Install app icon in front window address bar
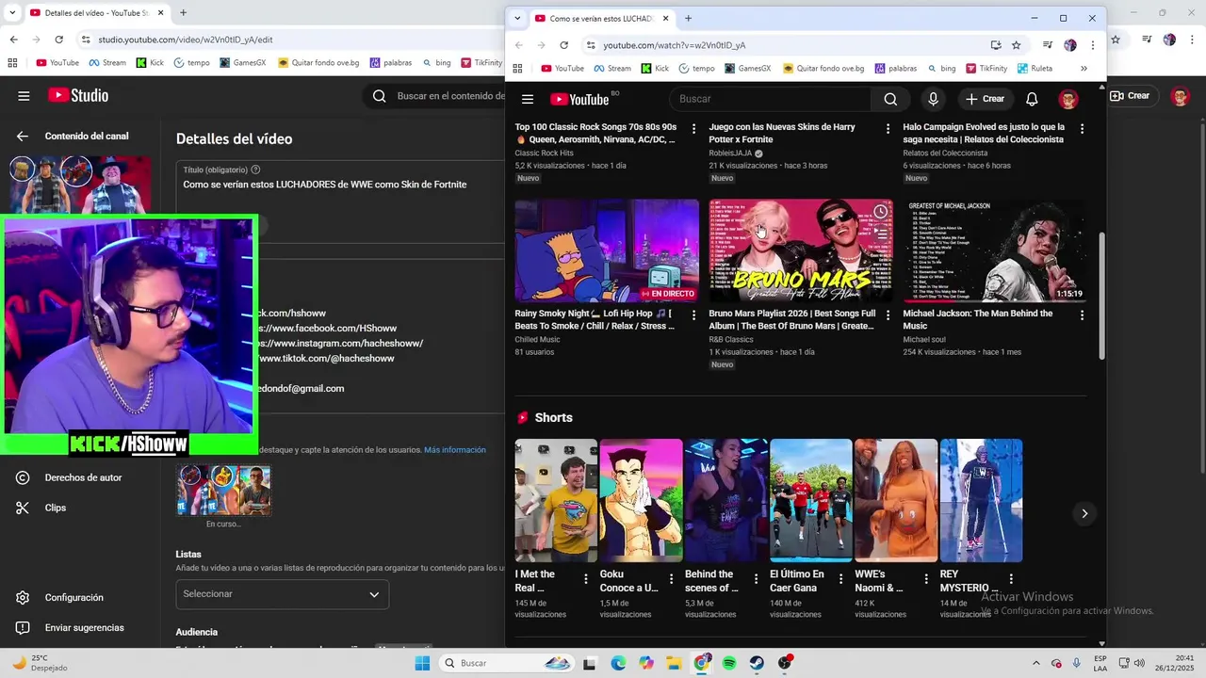 click(x=996, y=45)
